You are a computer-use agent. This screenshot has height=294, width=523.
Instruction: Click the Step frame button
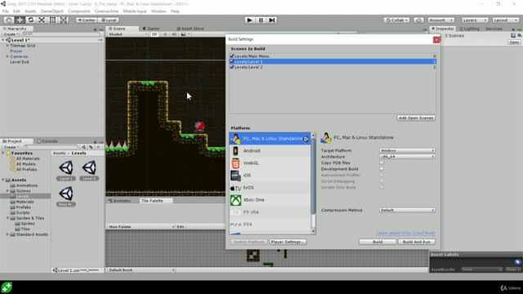point(272,20)
